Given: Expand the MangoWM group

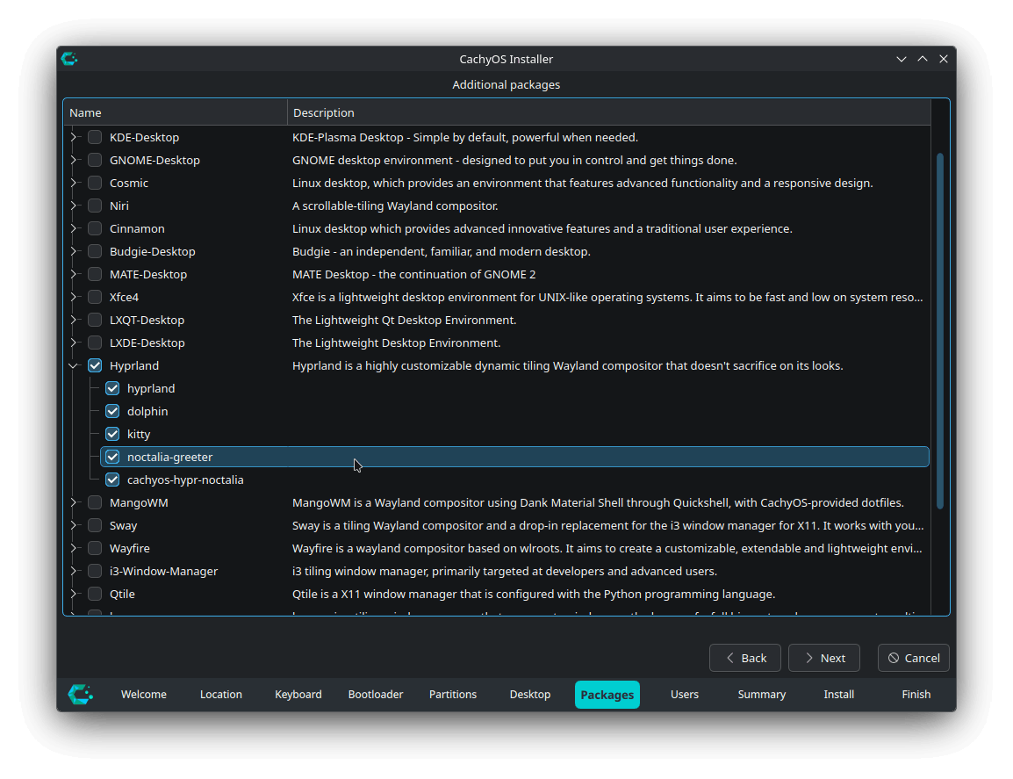Looking at the screenshot, I should 74,502.
